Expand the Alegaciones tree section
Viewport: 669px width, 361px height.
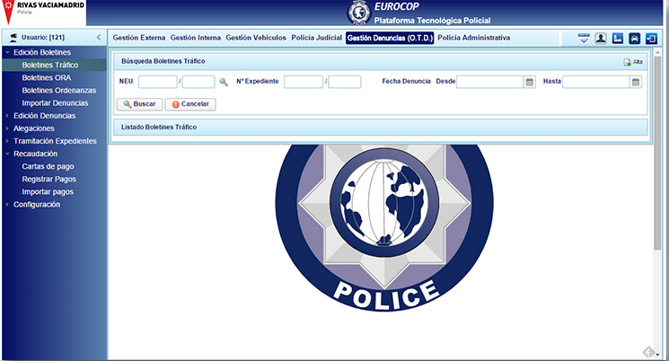[x=7, y=128]
